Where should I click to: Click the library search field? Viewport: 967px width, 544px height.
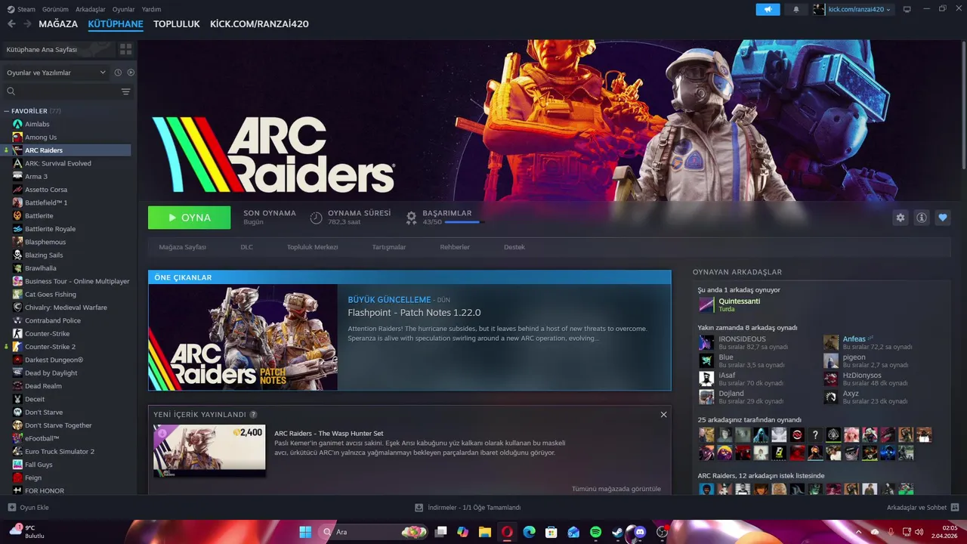62,91
